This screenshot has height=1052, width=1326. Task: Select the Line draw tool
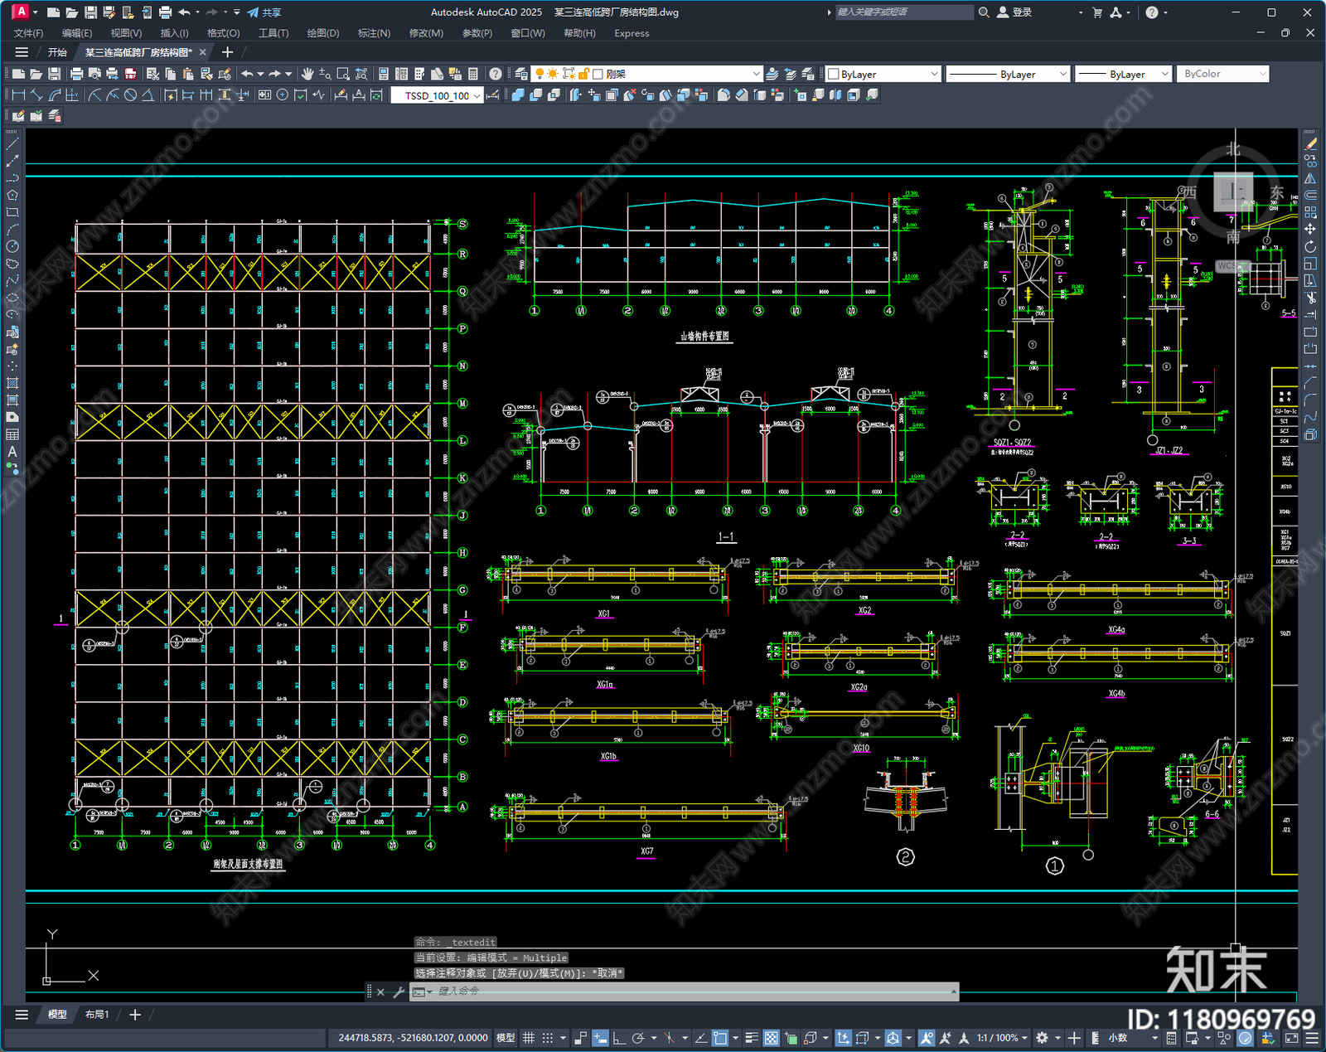[x=12, y=144]
